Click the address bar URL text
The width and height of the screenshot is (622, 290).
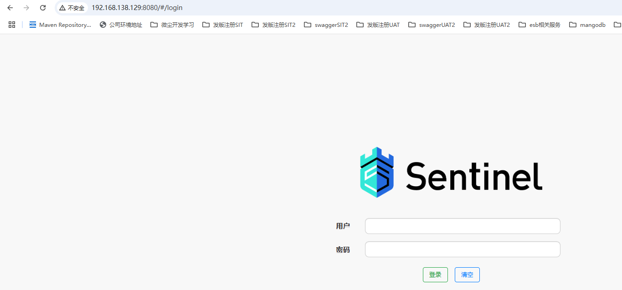click(x=137, y=8)
